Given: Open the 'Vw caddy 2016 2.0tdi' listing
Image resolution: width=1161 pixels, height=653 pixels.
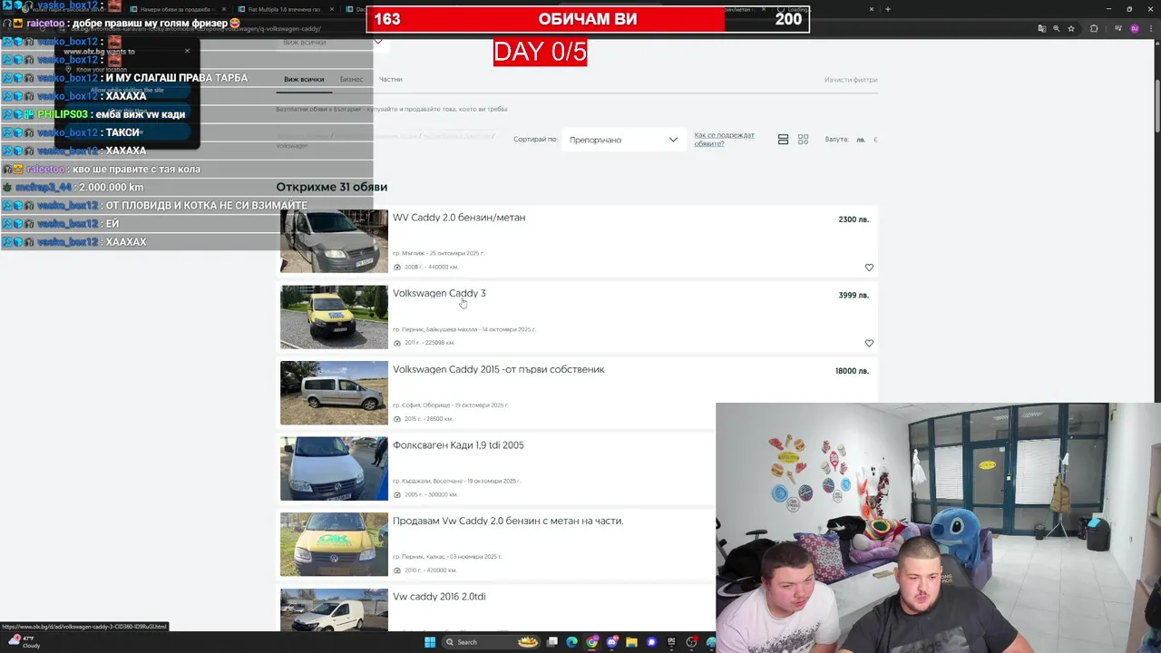Looking at the screenshot, I should click(439, 597).
